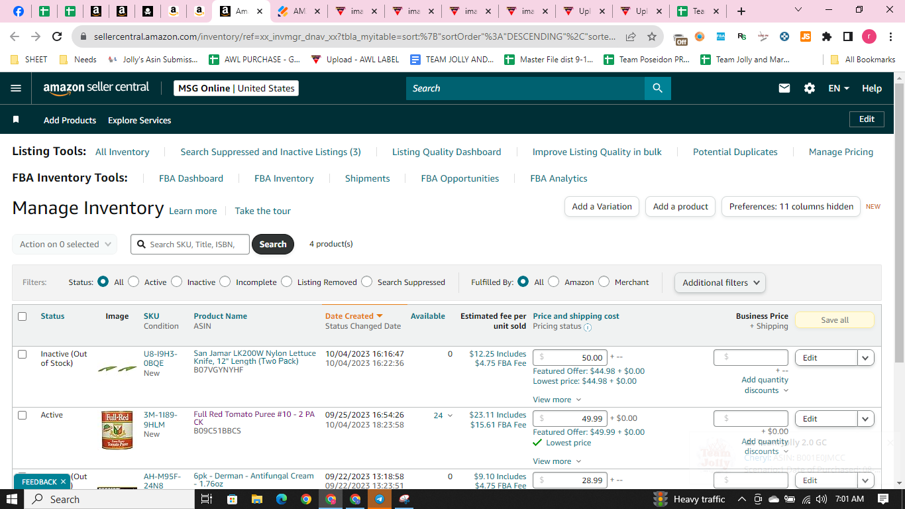Click the Add a product button
The image size is (905, 509).
[680, 206]
